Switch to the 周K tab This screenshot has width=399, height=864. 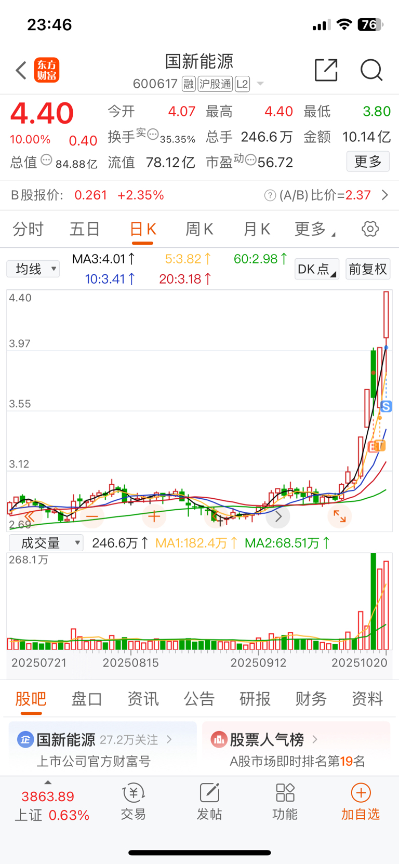[199, 229]
